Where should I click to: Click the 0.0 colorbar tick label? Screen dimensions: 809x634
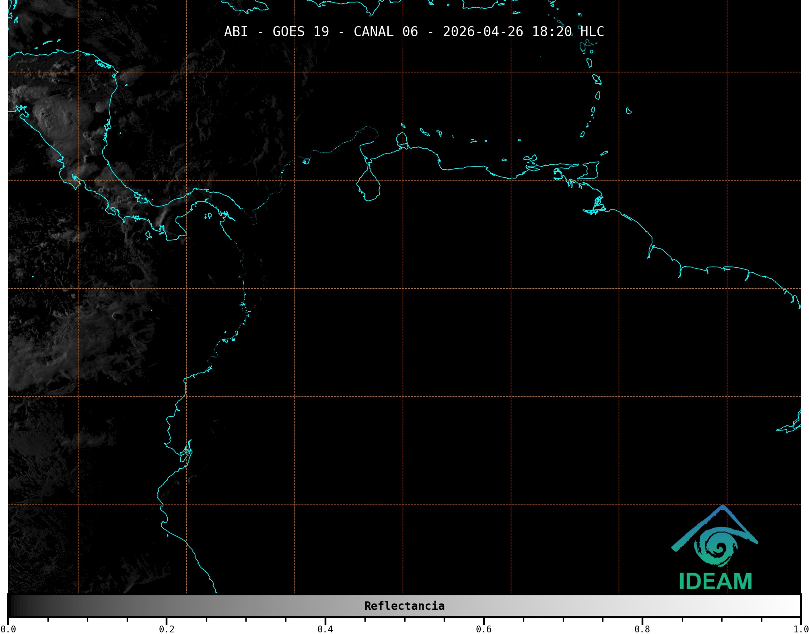8,629
